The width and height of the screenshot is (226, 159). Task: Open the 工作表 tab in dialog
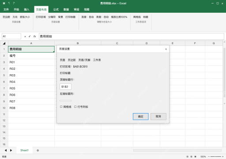tap(97, 60)
